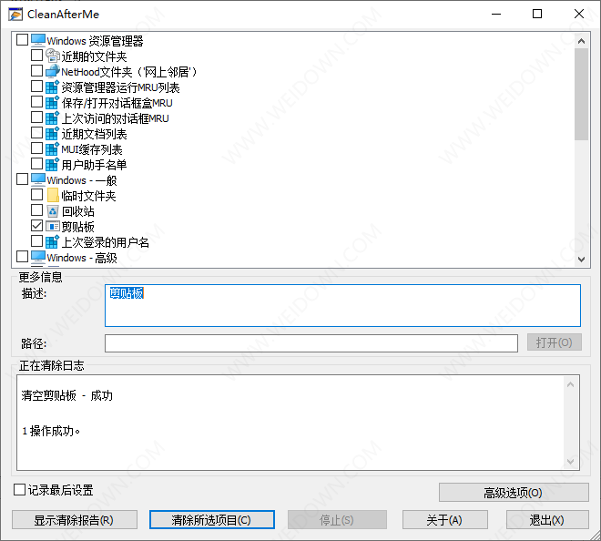Viewport: 601px width, 541px height.
Task: Click the 停止(S) button
Action: [x=337, y=520]
